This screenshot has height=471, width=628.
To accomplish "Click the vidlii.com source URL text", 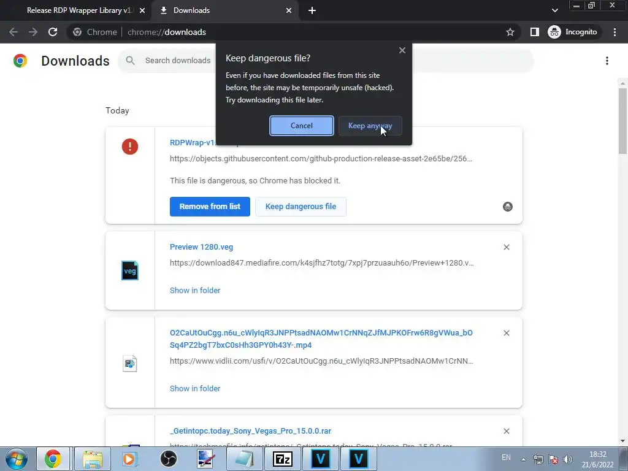I will pos(321,361).
